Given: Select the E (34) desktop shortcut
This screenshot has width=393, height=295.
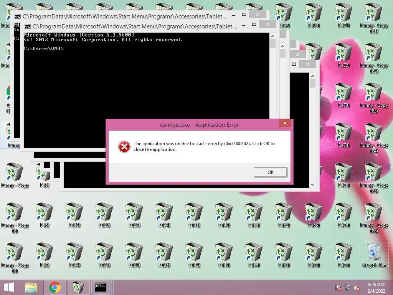Looking at the screenshot, I should pyautogui.click(x=164, y=215).
